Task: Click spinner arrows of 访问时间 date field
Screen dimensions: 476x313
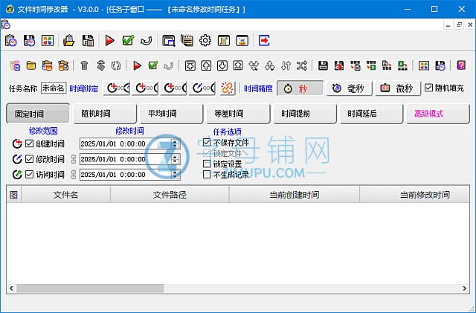Action: [175, 175]
